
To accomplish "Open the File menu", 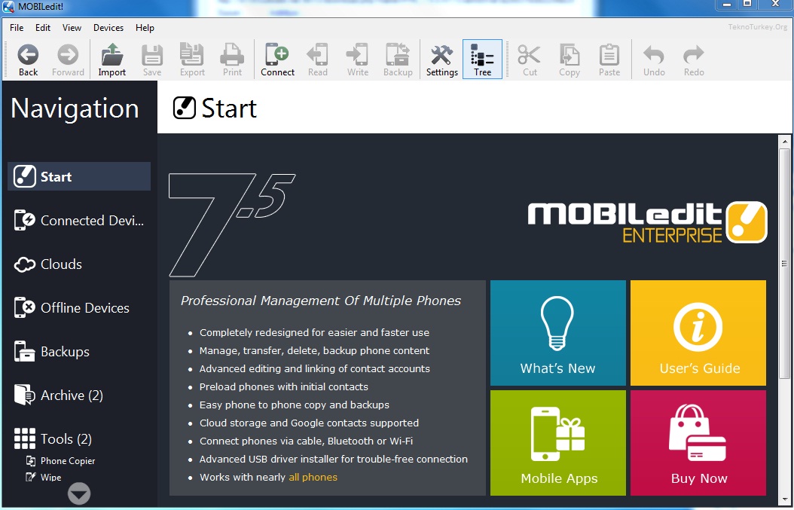I will pyautogui.click(x=17, y=28).
